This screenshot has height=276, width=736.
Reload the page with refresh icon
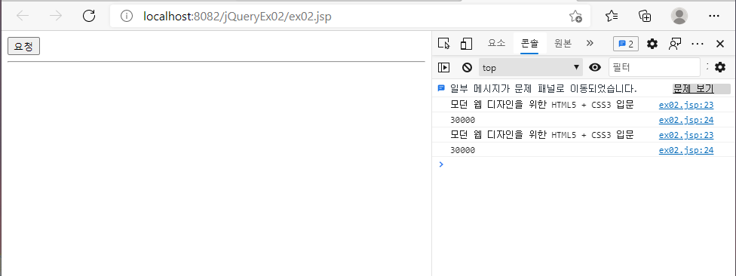click(89, 16)
